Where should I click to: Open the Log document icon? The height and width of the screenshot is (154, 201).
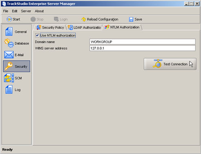coord(9,90)
